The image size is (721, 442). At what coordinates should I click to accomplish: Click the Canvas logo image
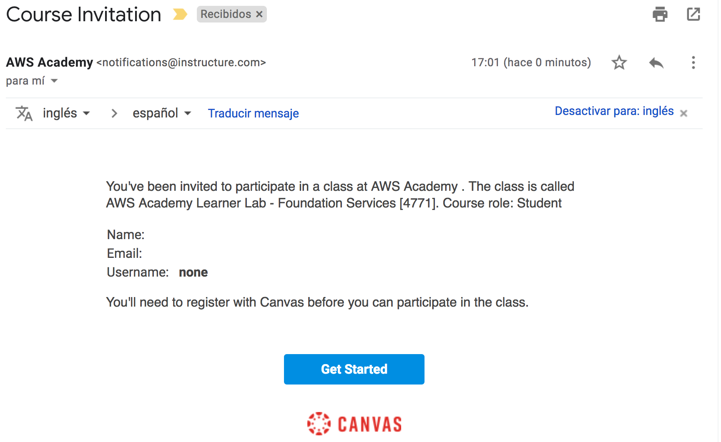[354, 424]
